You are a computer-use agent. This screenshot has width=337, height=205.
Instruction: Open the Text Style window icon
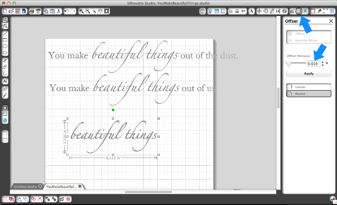tap(251, 11)
